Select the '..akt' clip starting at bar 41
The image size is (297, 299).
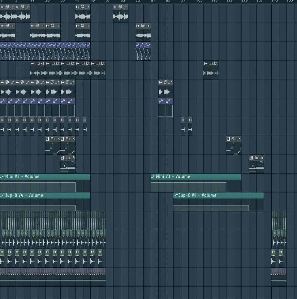coord(83,70)
